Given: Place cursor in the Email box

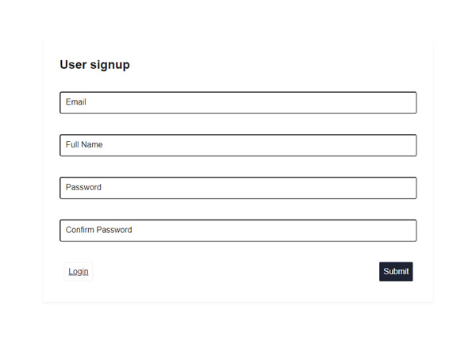Looking at the screenshot, I should (x=238, y=103).
